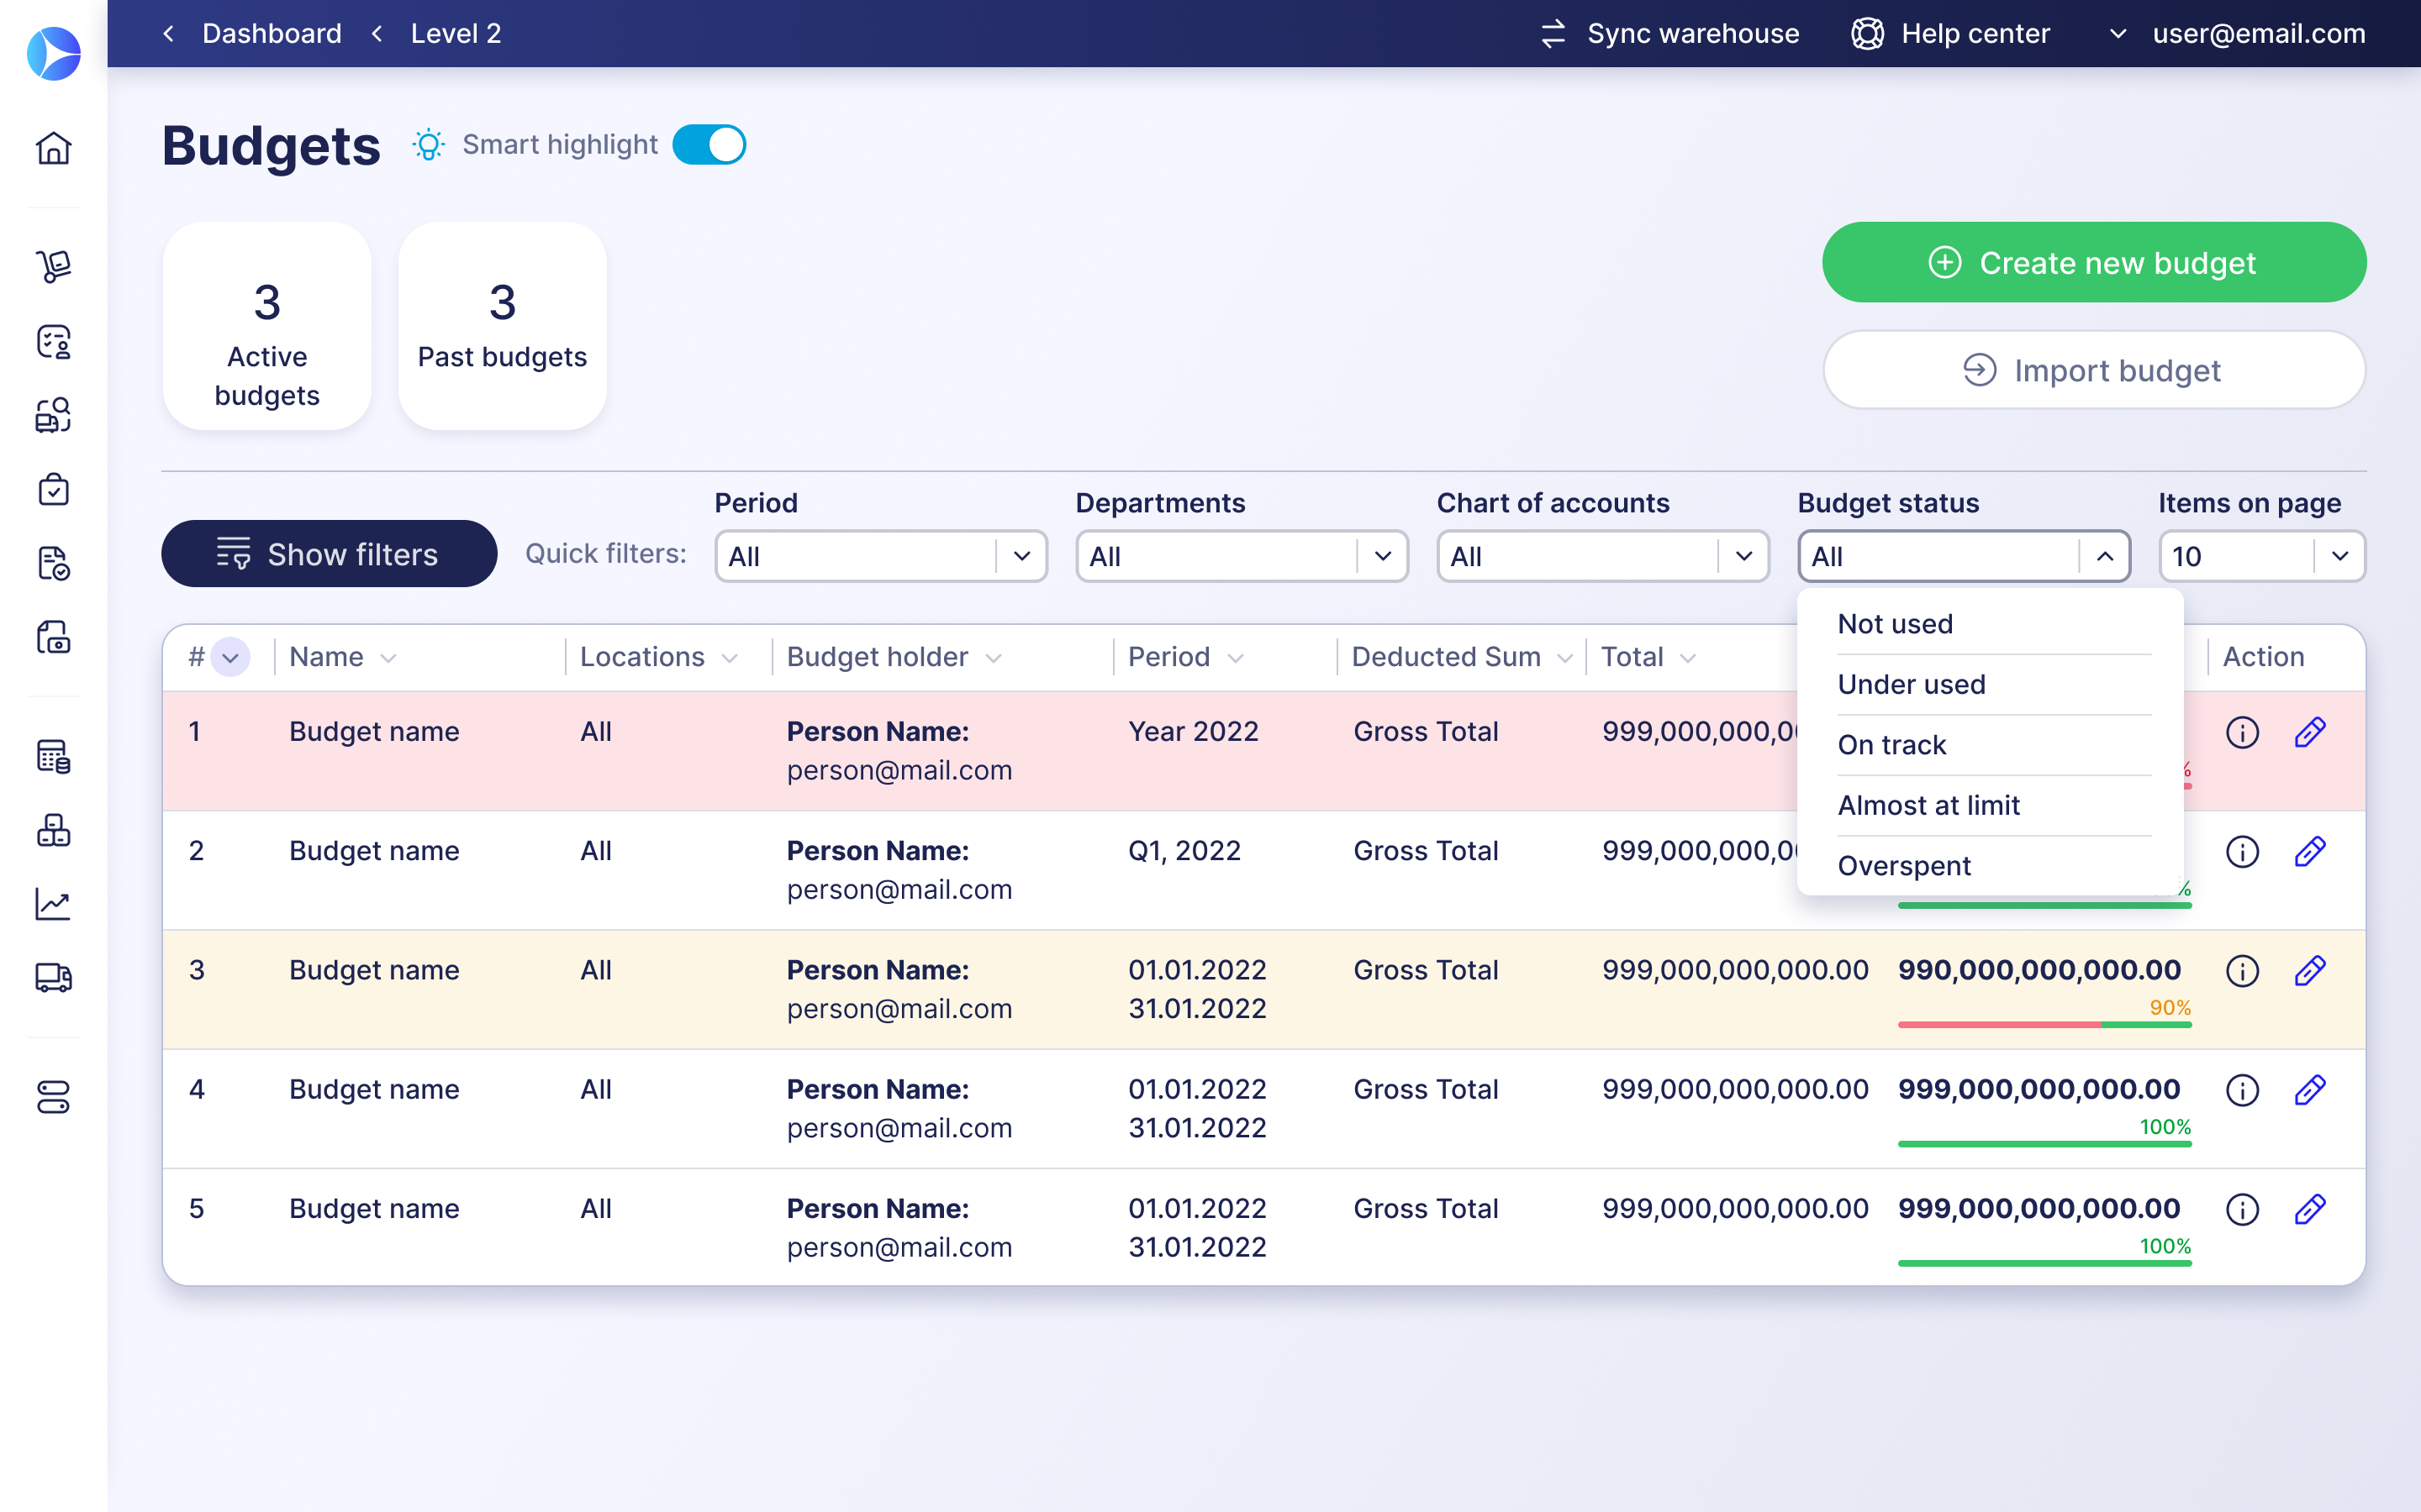
Task: Select Almost at limit status option
Action: point(1928,805)
